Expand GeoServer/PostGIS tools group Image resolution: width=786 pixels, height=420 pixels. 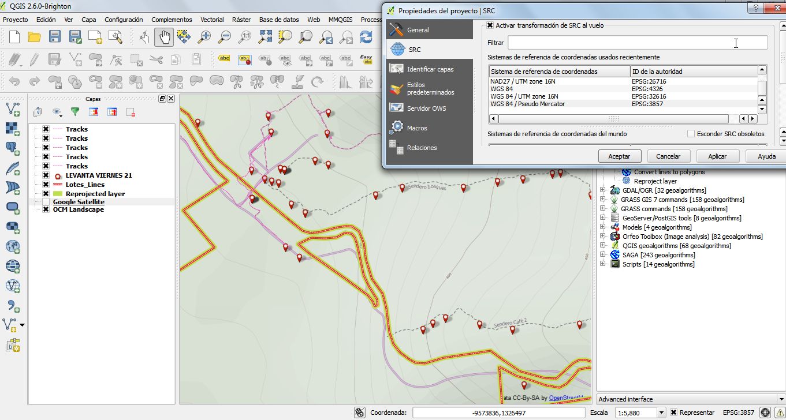click(x=602, y=218)
